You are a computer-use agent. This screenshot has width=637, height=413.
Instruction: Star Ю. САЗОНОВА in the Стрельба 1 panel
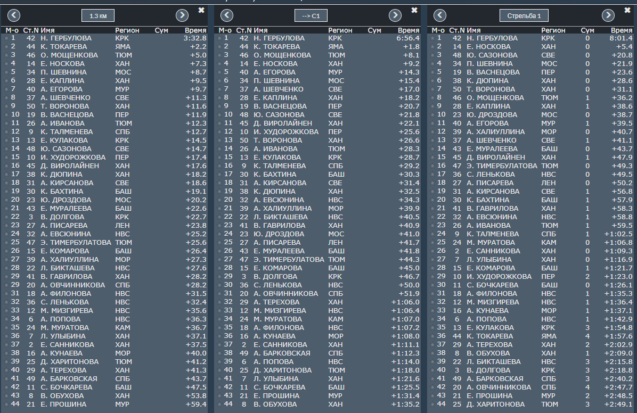[432, 55]
